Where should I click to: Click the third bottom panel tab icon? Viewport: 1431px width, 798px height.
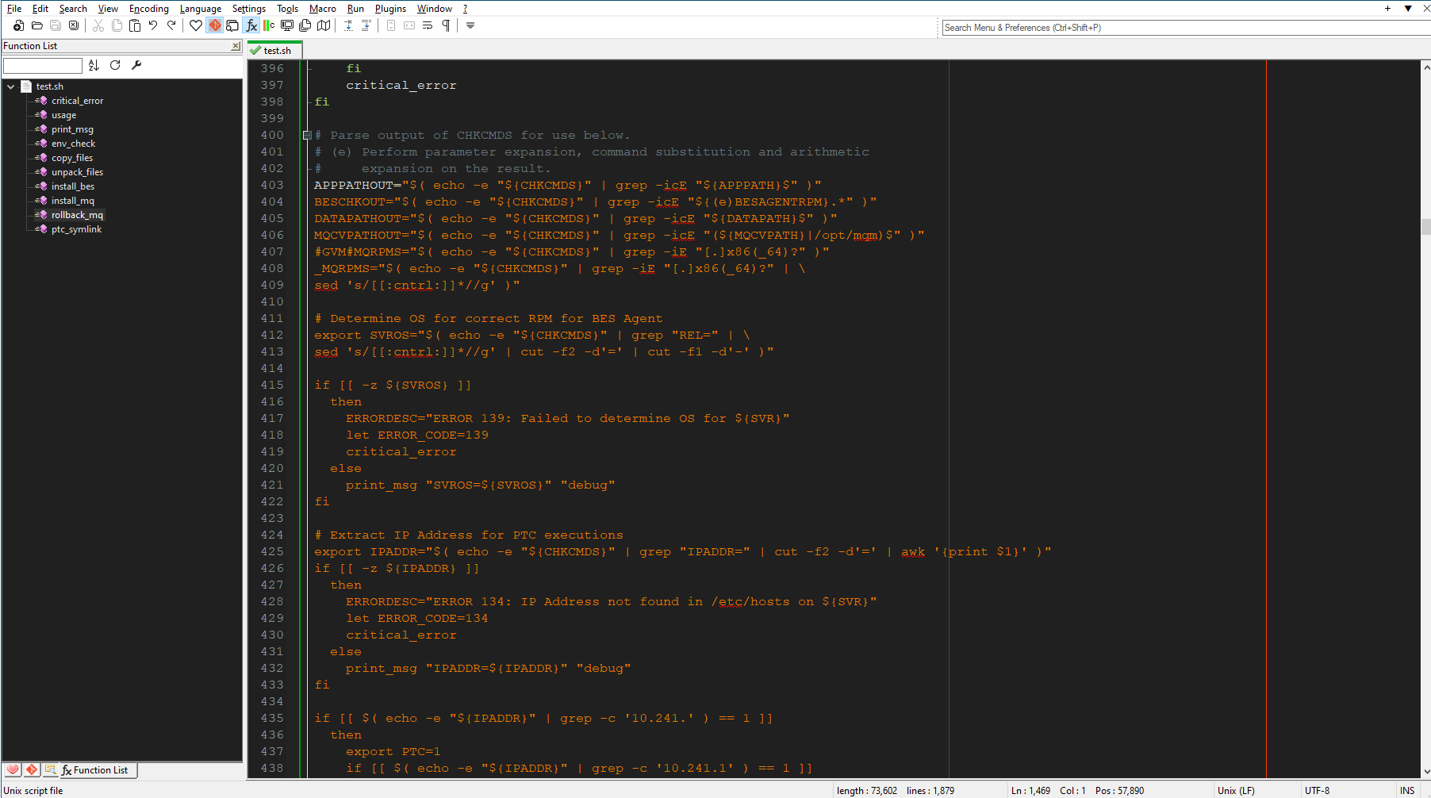click(x=51, y=770)
